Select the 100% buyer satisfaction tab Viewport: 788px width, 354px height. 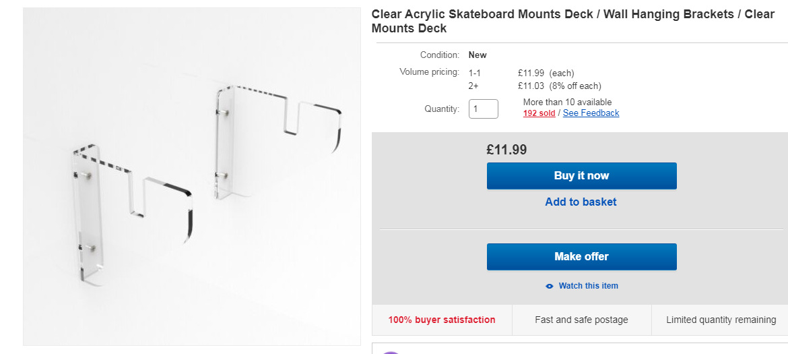pyautogui.click(x=442, y=320)
